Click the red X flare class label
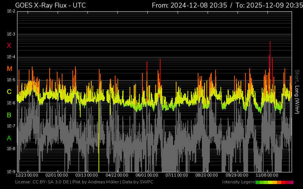The image size is (303, 189). tap(9, 46)
